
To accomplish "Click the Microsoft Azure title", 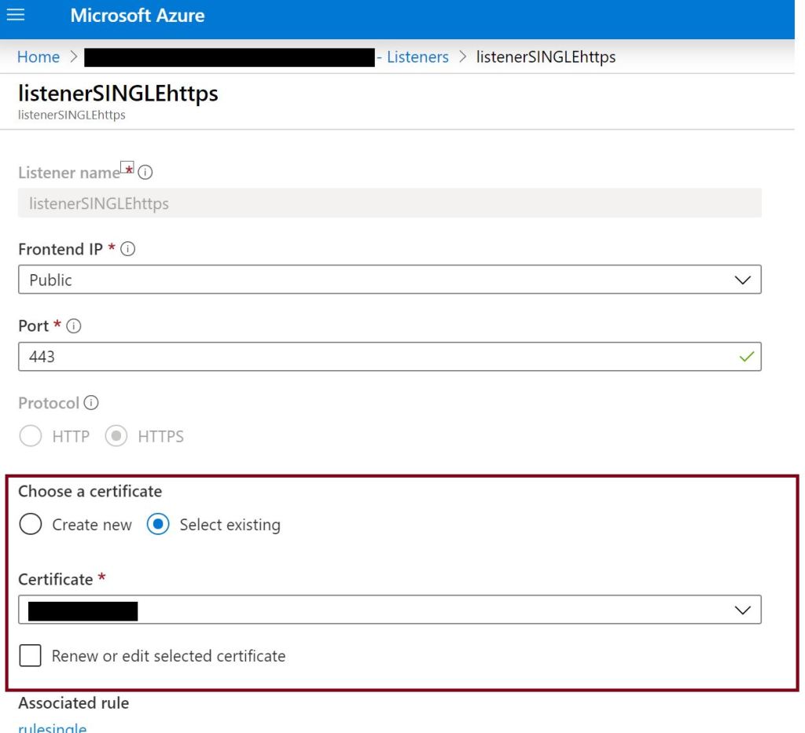I will (138, 16).
